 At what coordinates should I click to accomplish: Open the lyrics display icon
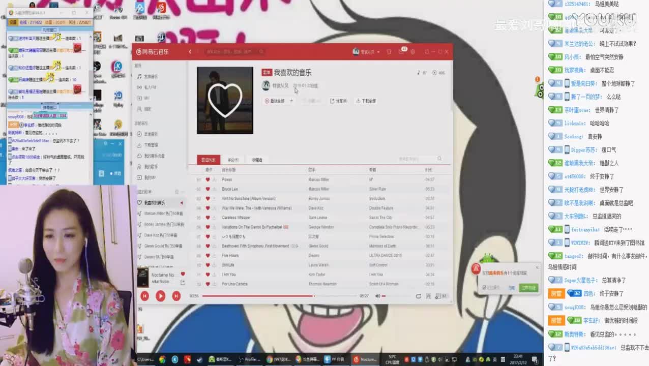[429, 296]
